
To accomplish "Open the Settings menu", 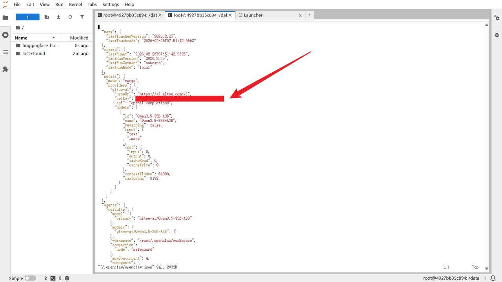I will click(x=111, y=4).
